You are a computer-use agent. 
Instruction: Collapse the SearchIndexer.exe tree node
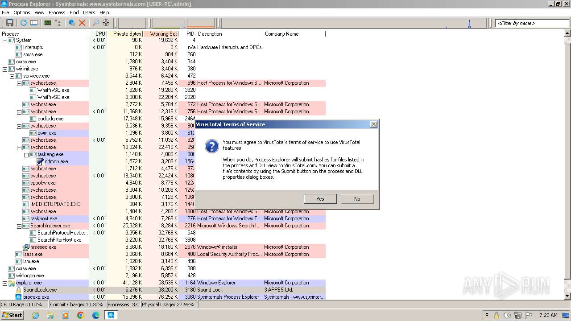coord(19,226)
